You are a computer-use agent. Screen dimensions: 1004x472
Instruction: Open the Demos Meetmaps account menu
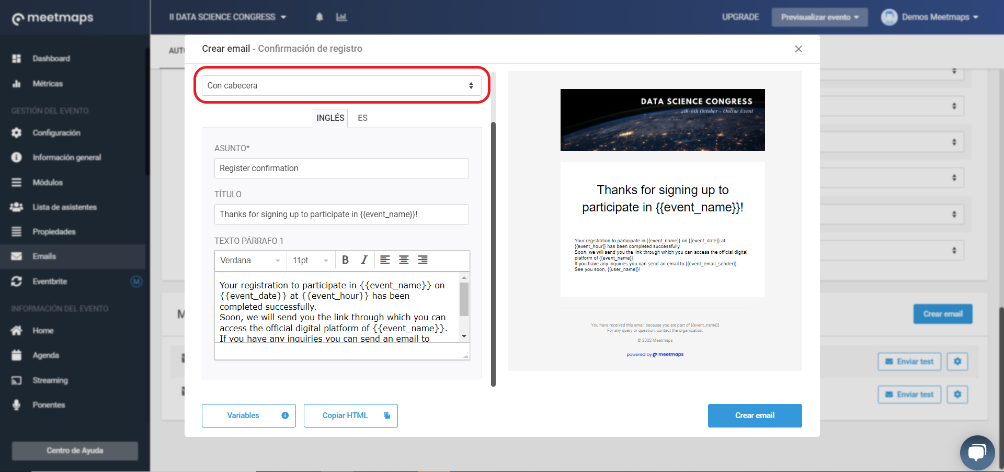point(940,17)
